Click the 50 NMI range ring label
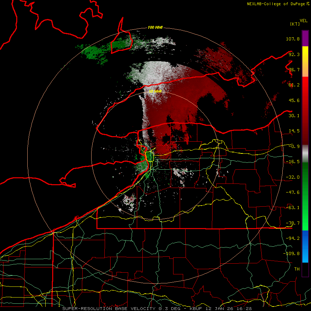The width and height of the screenshot is (311, 311). 155,91
